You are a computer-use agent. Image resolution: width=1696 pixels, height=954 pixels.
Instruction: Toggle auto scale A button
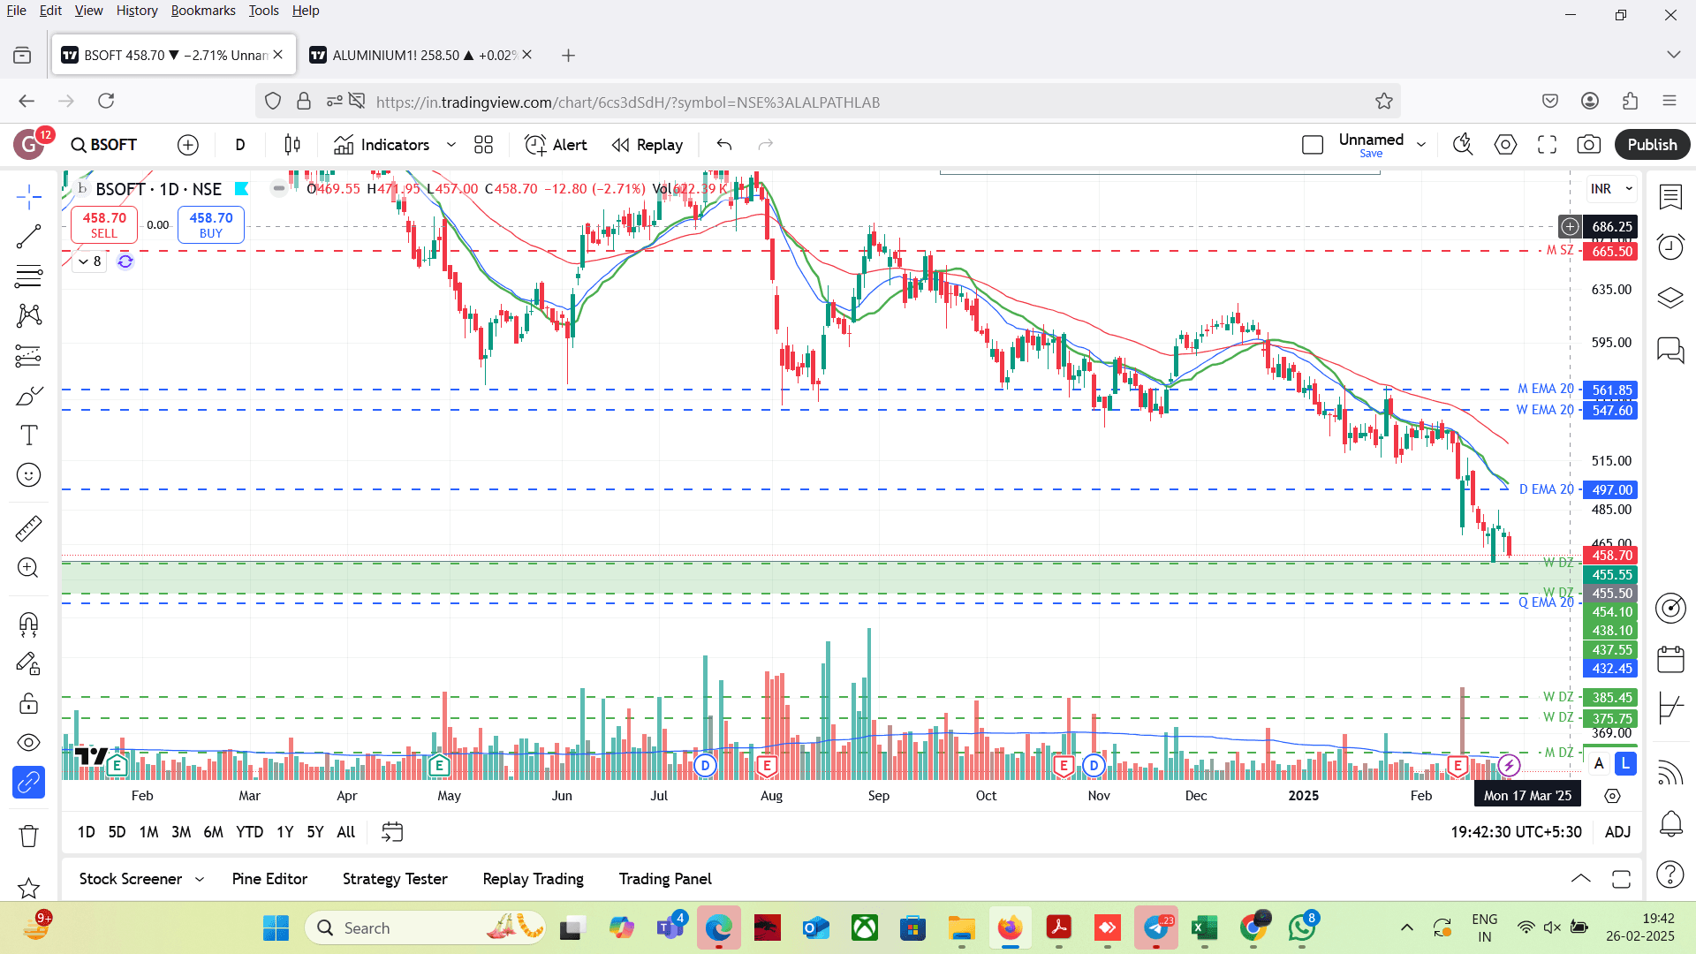1598,763
